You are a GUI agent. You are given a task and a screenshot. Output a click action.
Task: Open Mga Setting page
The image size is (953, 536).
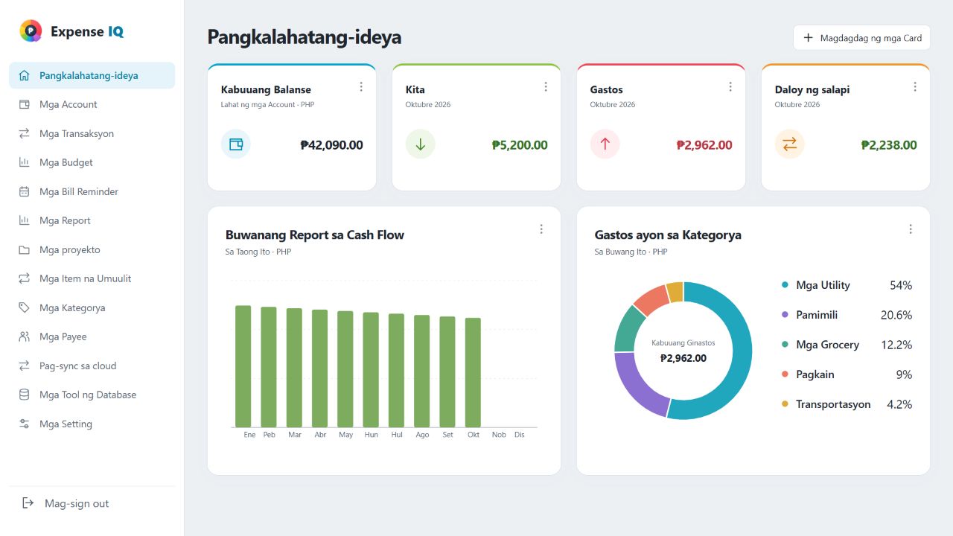point(92,424)
